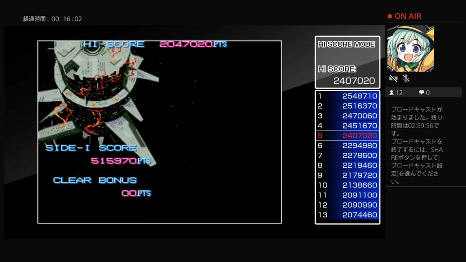Click the comment count number 0
466x262 pixels.
pos(428,93)
